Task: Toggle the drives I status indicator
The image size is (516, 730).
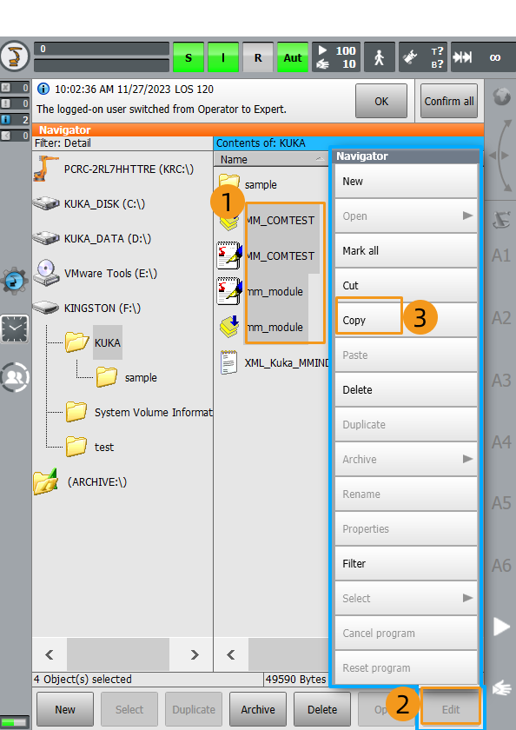Action: (x=223, y=57)
